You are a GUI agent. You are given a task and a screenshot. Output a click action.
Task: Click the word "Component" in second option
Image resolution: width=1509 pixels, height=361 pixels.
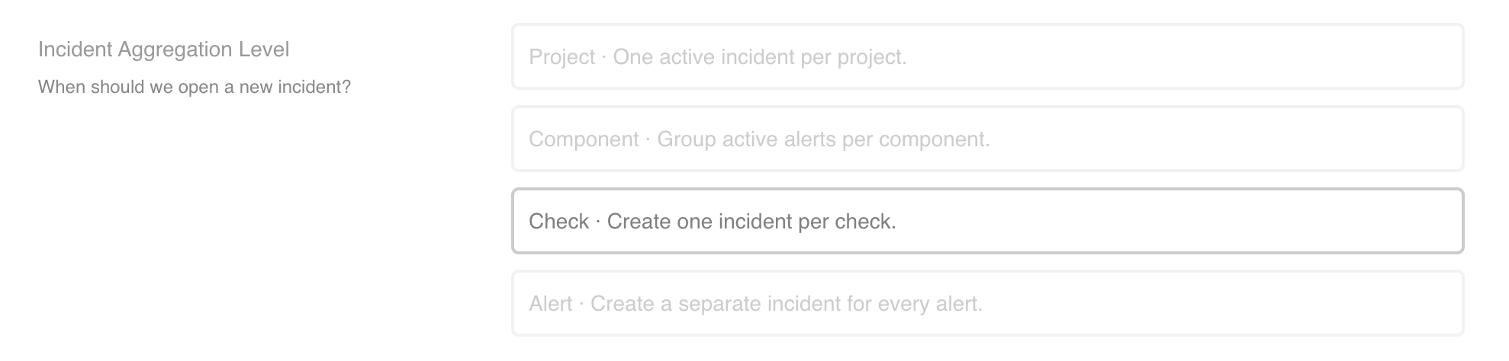tap(584, 140)
